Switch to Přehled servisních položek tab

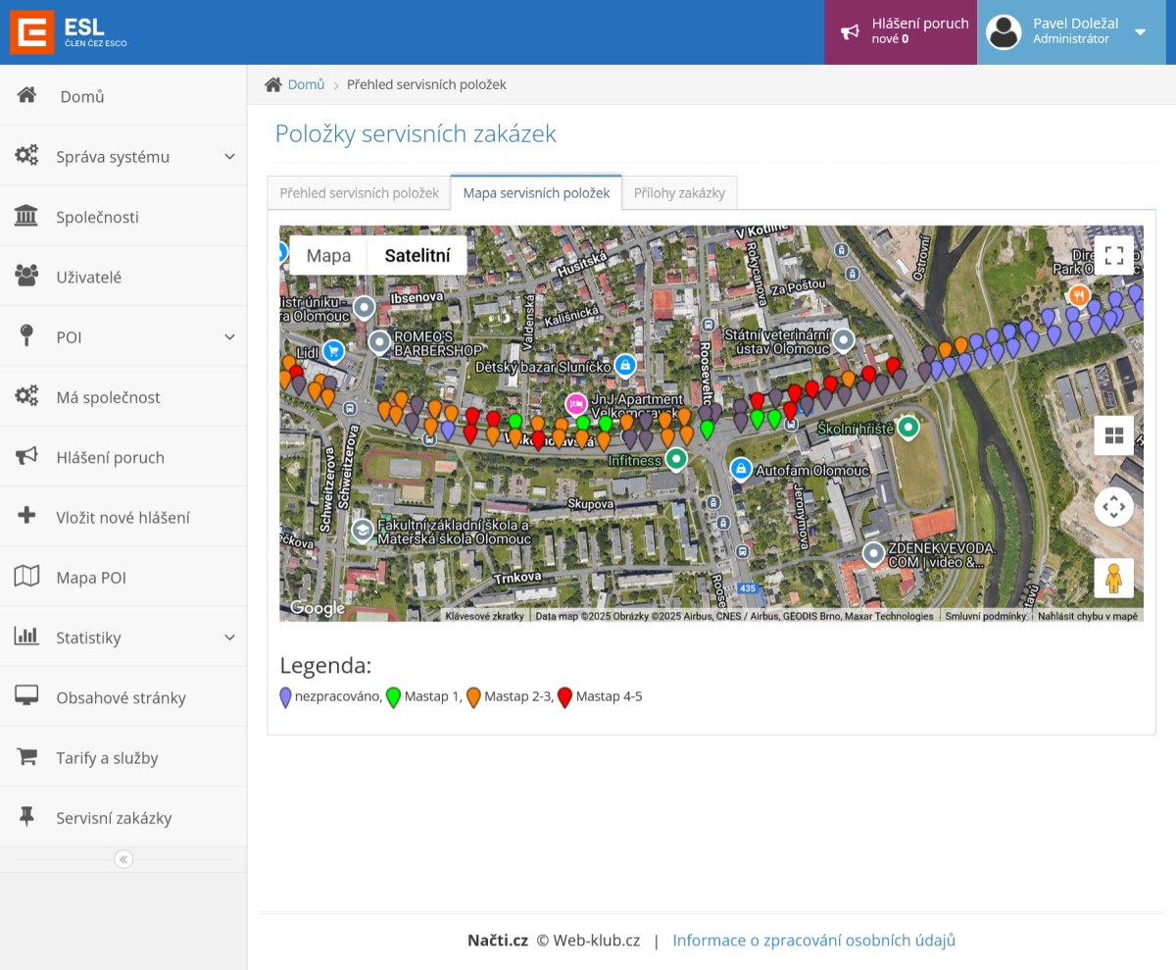[359, 193]
